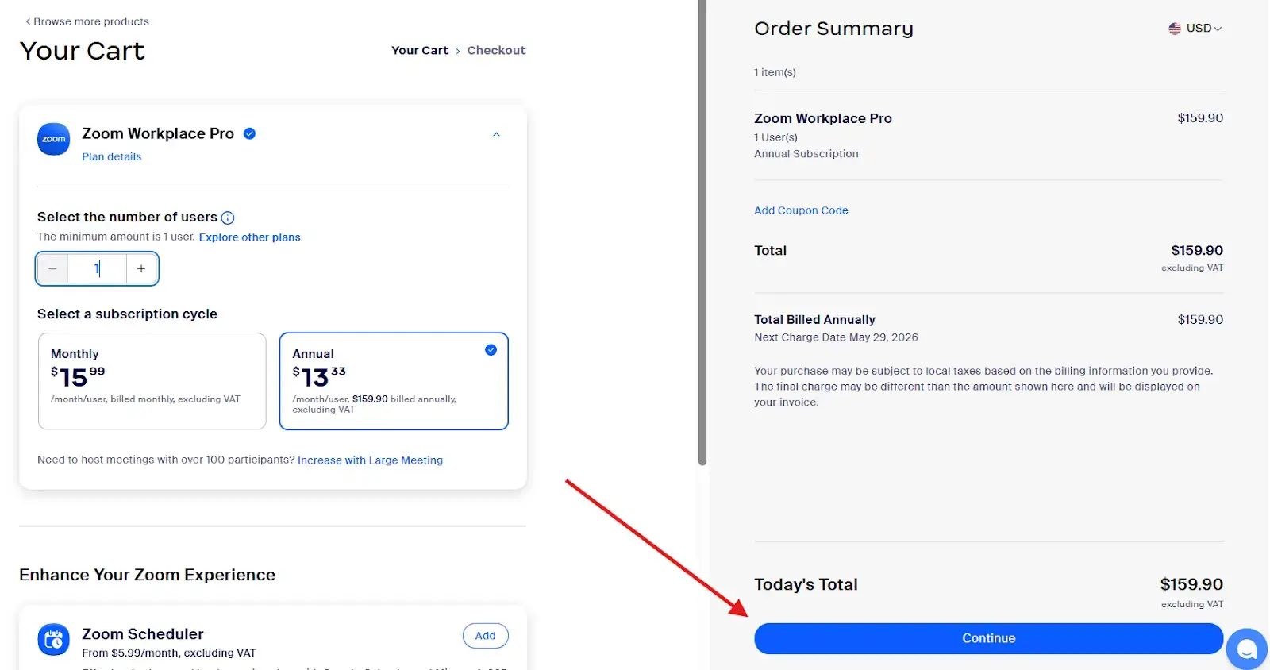1270x670 pixels.
Task: Click the verified badge next to Zoom Workplace Pro
Action: click(248, 133)
